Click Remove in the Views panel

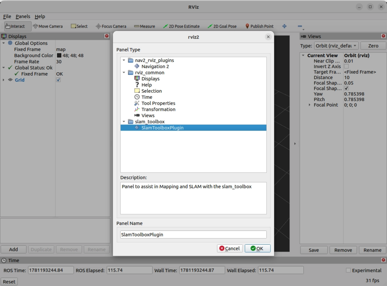pos(343,250)
